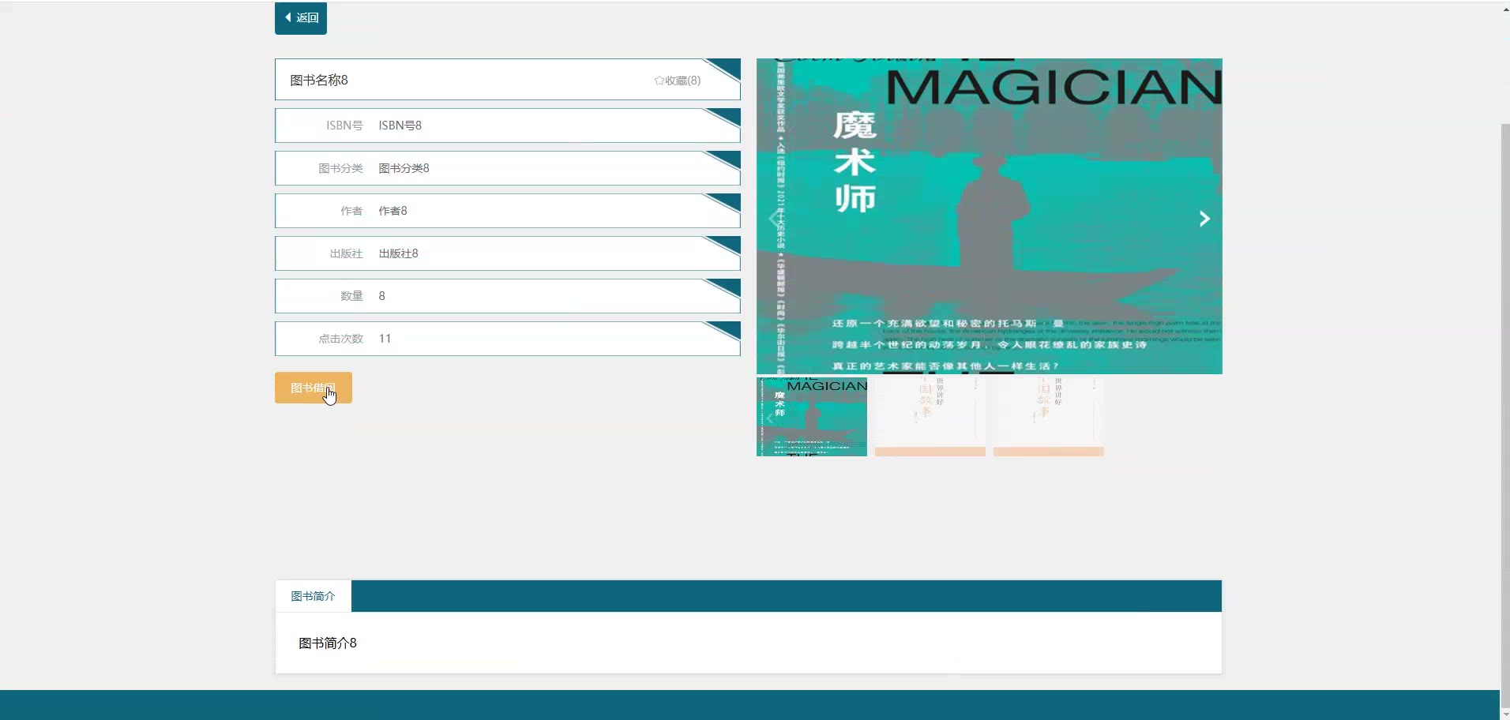Screen dimensions: 1510x720
Task: Click the author value 作者8
Action: pyautogui.click(x=393, y=211)
